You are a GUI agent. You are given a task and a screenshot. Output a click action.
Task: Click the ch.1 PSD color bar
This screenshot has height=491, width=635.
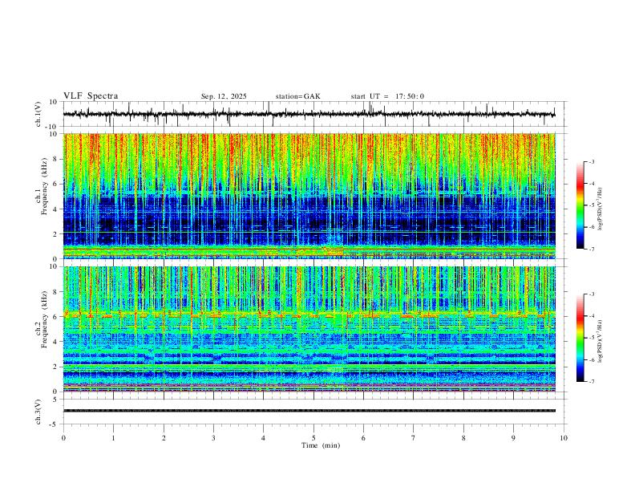(x=580, y=205)
